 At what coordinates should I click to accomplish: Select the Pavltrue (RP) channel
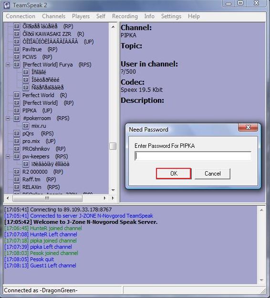[40, 49]
